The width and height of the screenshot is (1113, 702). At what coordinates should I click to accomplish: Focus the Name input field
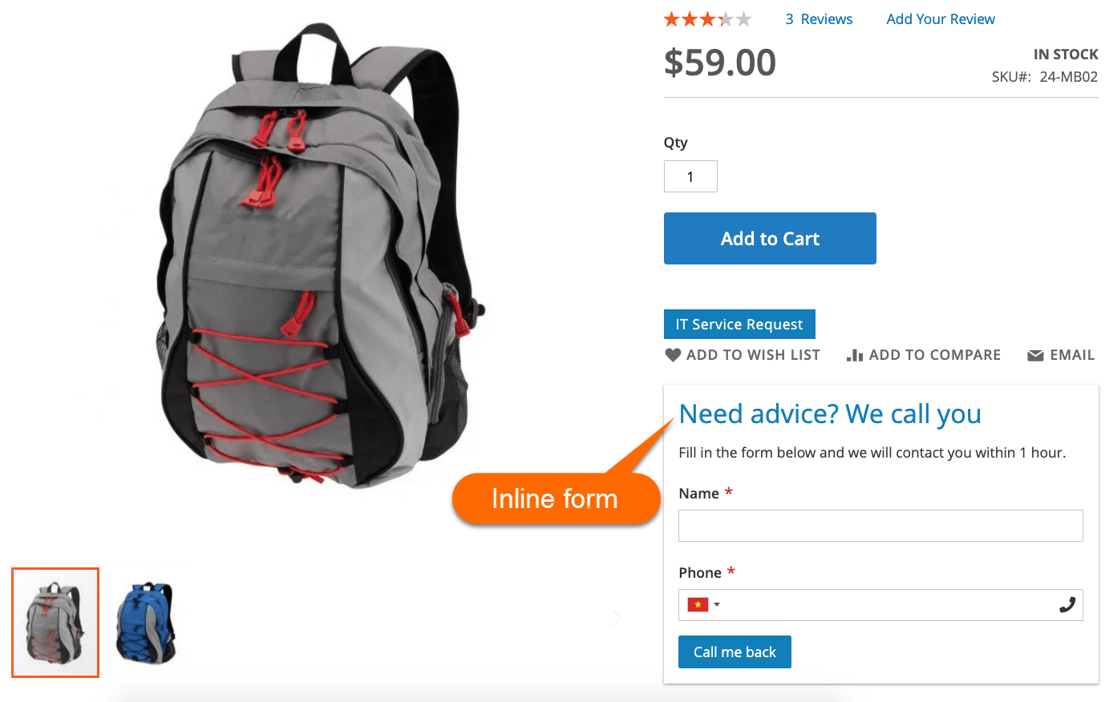tap(880, 526)
